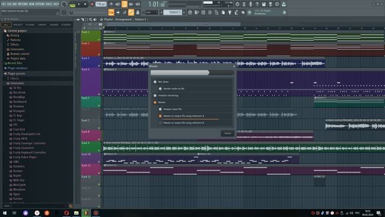Open the FILE menu
This screenshot has width=385, height=217.
(x=4, y=4)
